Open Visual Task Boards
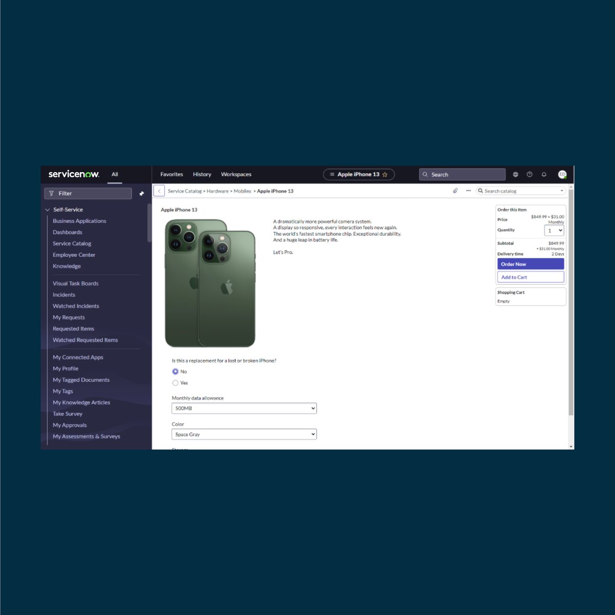615x615 pixels. (76, 283)
